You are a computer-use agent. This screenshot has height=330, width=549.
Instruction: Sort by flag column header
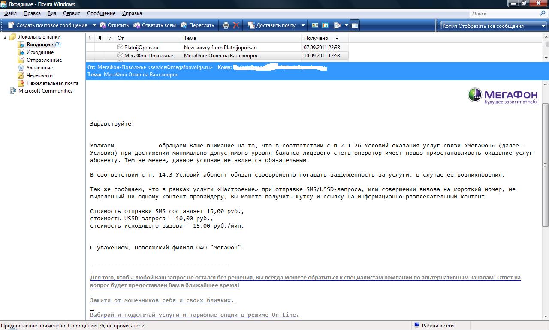110,38
